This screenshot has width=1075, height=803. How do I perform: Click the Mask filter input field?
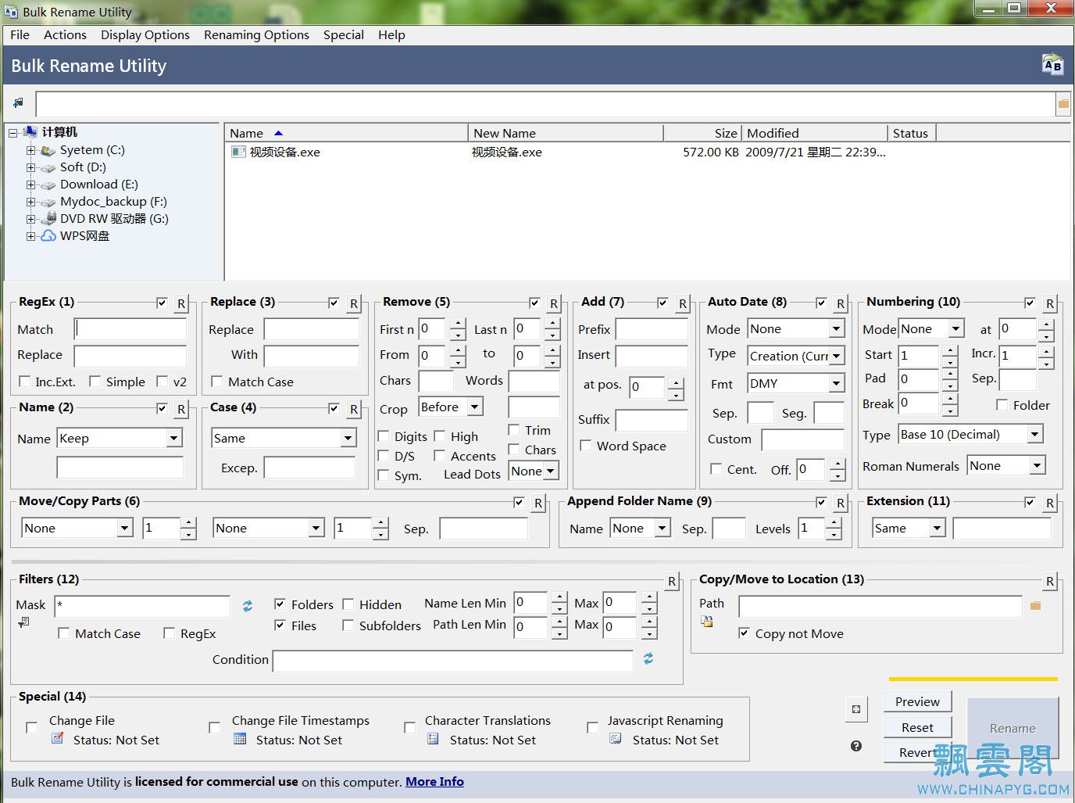[x=142, y=606]
